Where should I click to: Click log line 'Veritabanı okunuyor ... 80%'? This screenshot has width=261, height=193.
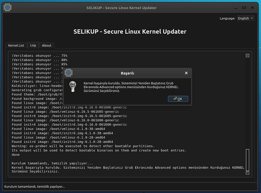tap(40, 60)
